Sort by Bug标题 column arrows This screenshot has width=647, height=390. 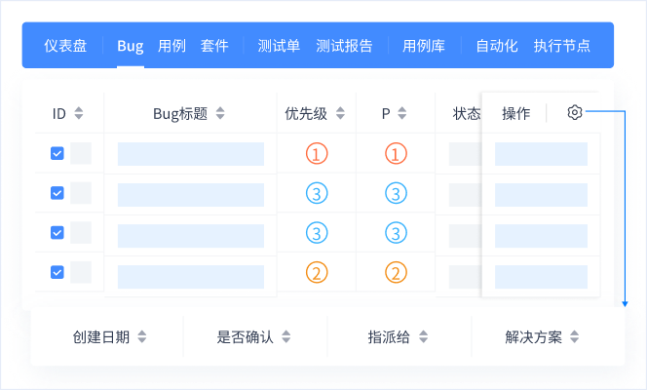point(220,113)
